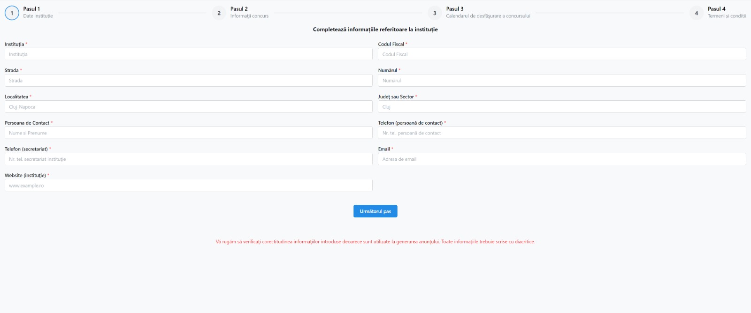Focus the Telefon secretariat input
The image size is (751, 313).
(x=188, y=159)
